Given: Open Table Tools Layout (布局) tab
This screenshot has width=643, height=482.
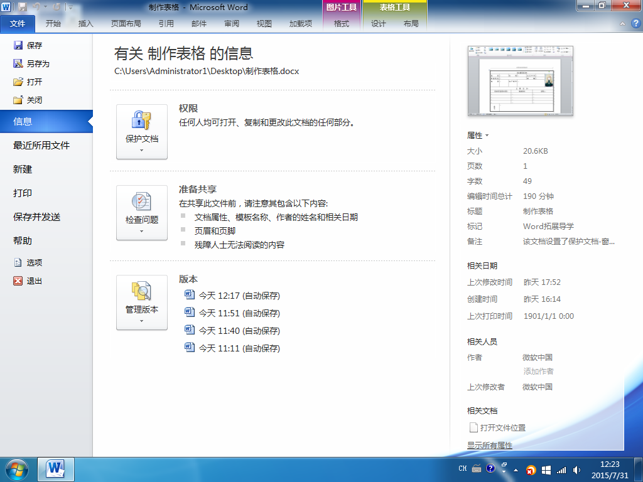Looking at the screenshot, I should (x=411, y=24).
